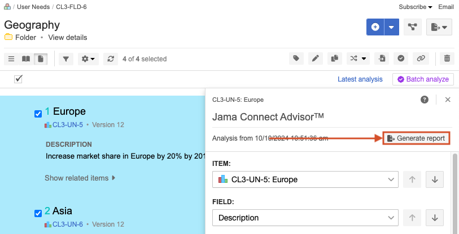Click the Europe item title

click(x=69, y=111)
